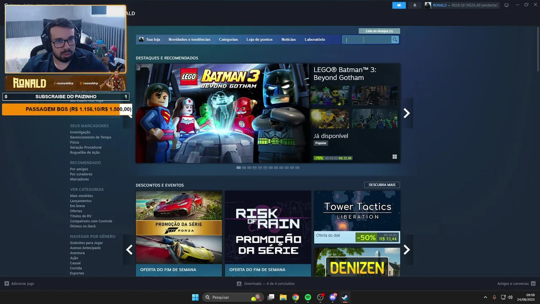The image size is (540, 304).
Task: Open network status in system tray
Action: tap(503, 297)
